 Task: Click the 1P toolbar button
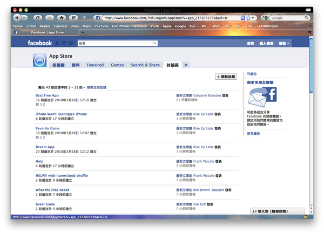click(x=73, y=18)
